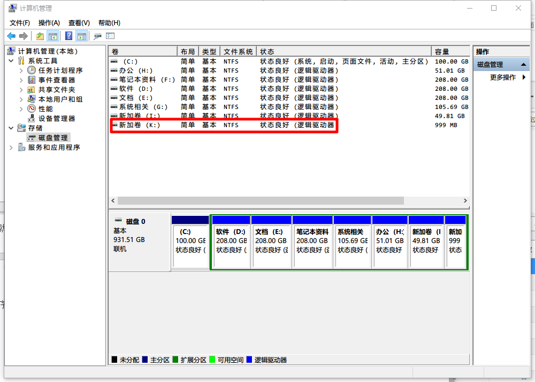The image size is (535, 382).
Task: Open the 查看(V) menu
Action: pos(79,23)
